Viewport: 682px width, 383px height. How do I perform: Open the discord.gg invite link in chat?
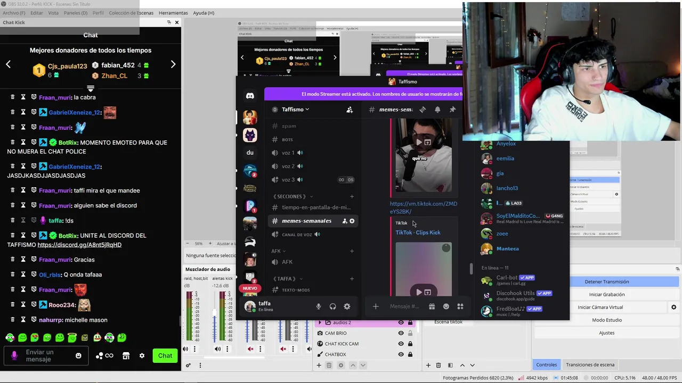(x=79, y=245)
